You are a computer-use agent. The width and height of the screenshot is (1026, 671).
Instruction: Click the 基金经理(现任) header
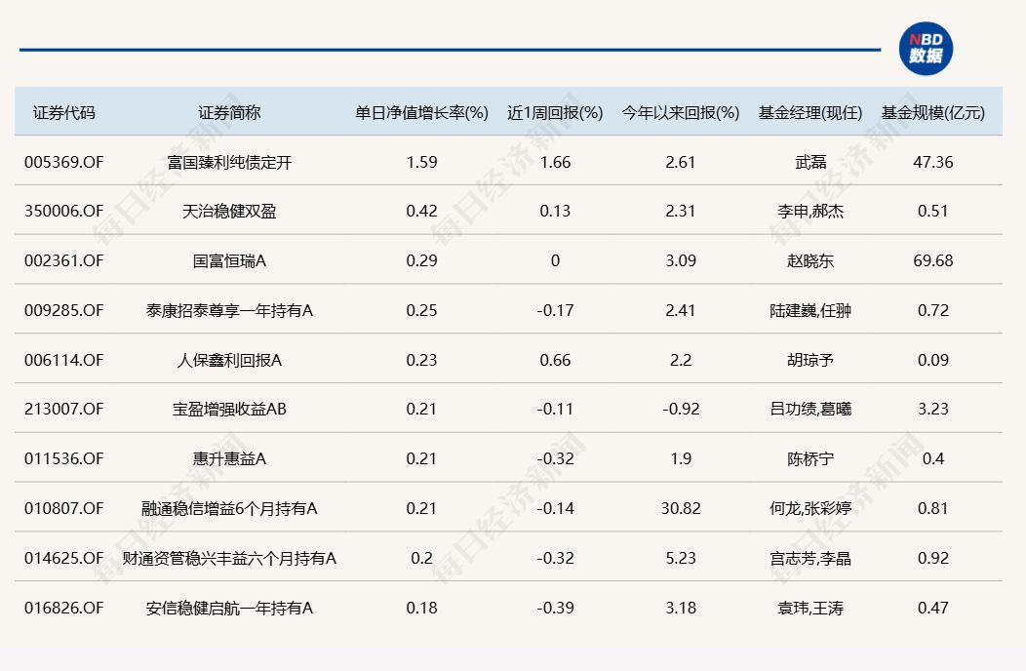coord(810,112)
